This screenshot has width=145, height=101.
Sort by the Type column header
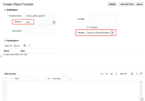click(23, 51)
